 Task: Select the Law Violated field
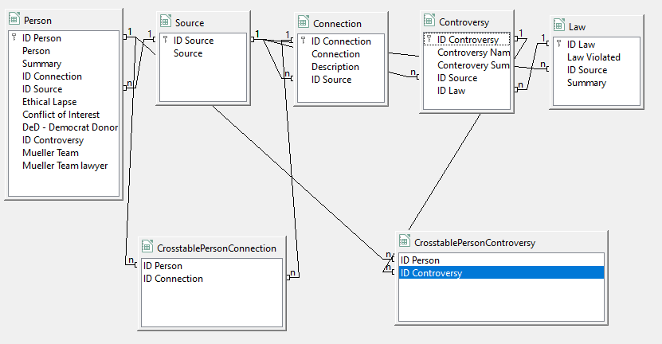pyautogui.click(x=596, y=57)
